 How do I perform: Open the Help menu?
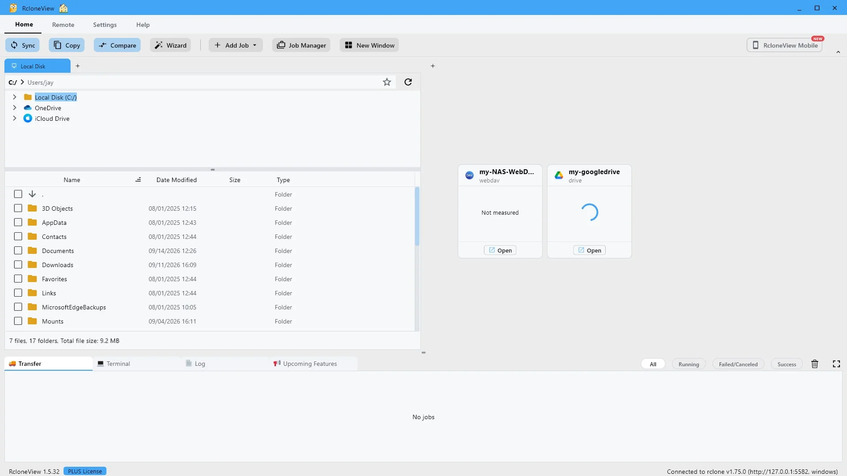click(143, 25)
